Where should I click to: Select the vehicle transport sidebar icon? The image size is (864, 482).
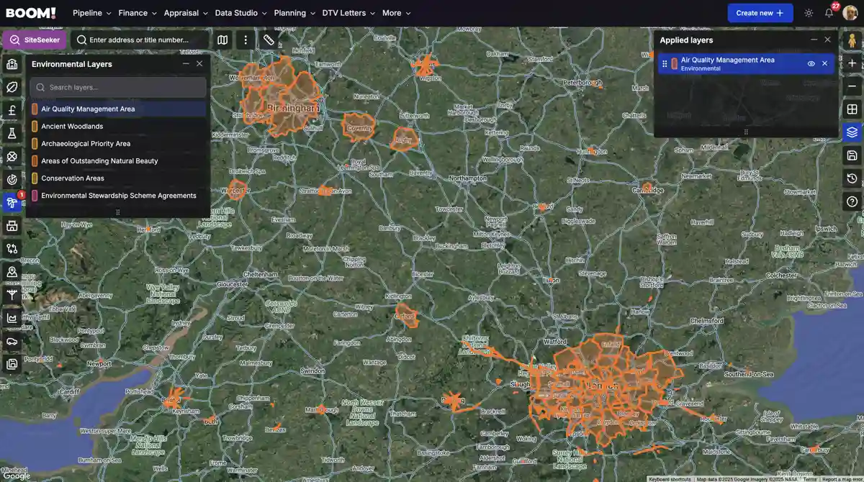click(x=12, y=341)
